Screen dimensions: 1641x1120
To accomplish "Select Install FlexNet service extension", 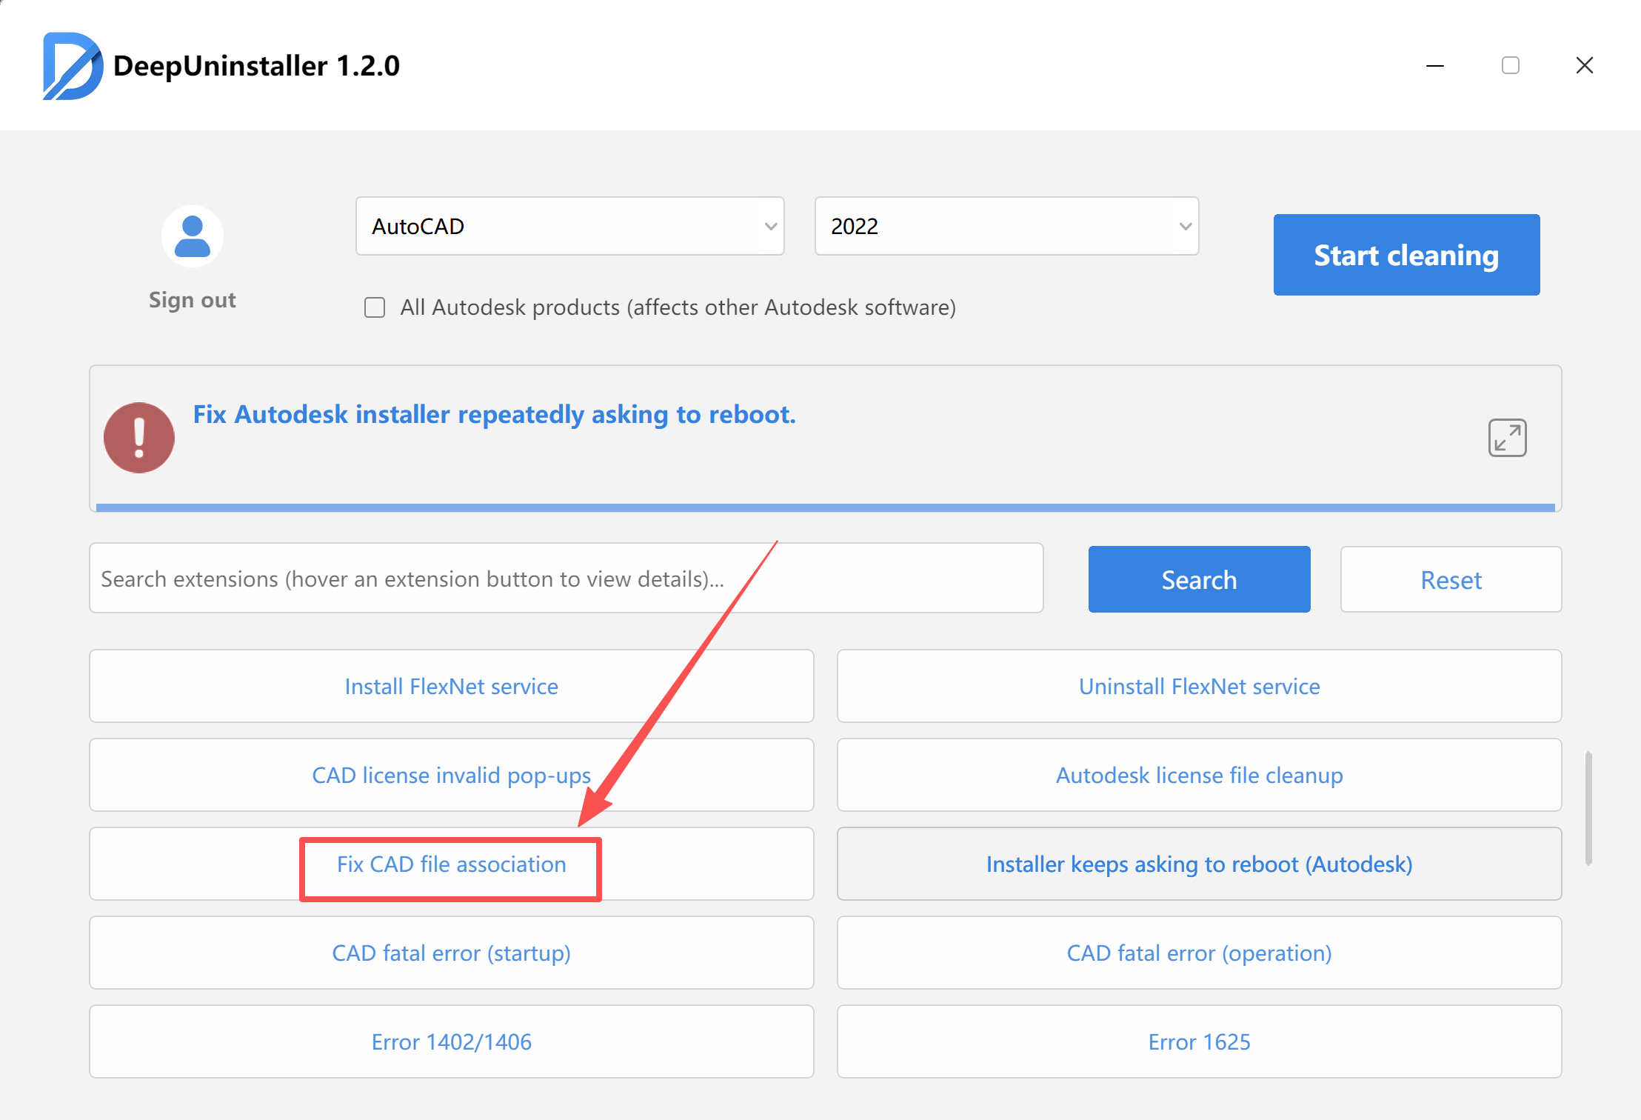I will pyautogui.click(x=451, y=686).
